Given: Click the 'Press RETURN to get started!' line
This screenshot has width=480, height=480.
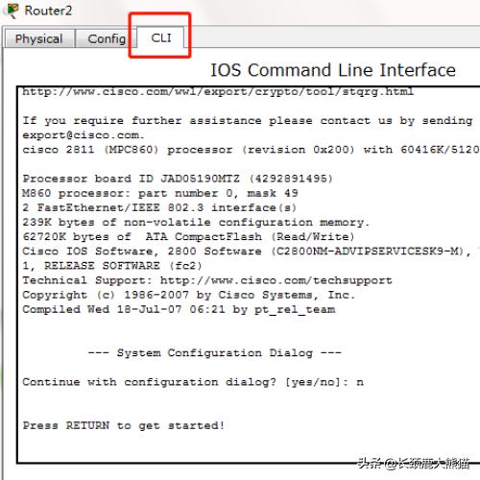Looking at the screenshot, I should click(123, 425).
